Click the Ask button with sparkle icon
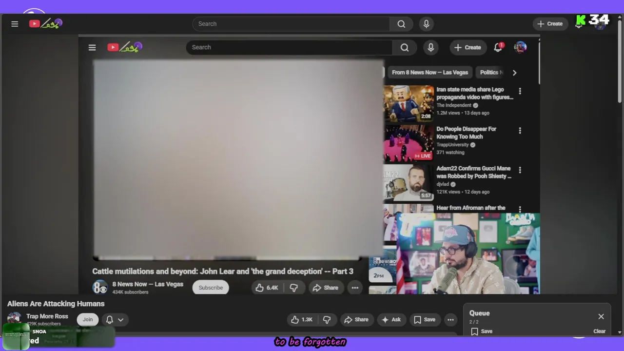 (x=391, y=320)
